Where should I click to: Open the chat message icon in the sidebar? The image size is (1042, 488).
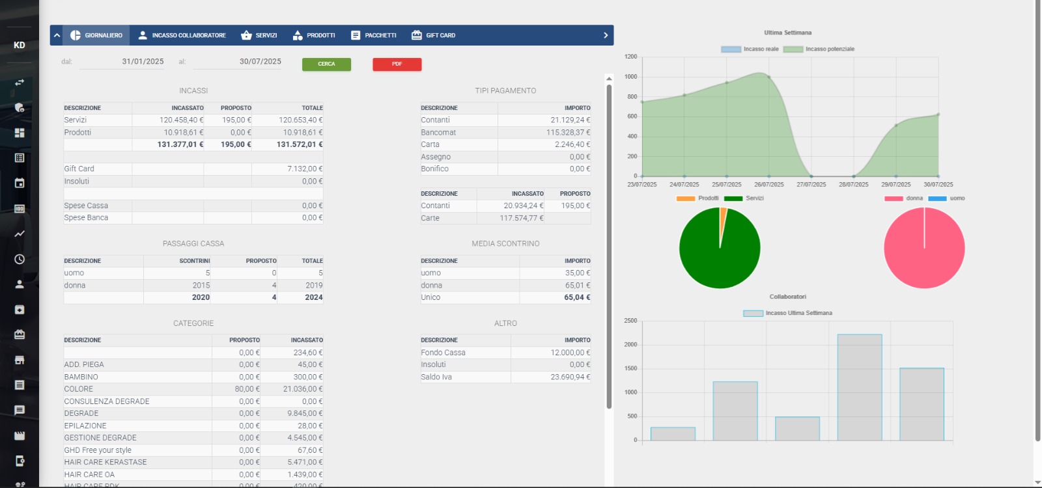[20, 411]
